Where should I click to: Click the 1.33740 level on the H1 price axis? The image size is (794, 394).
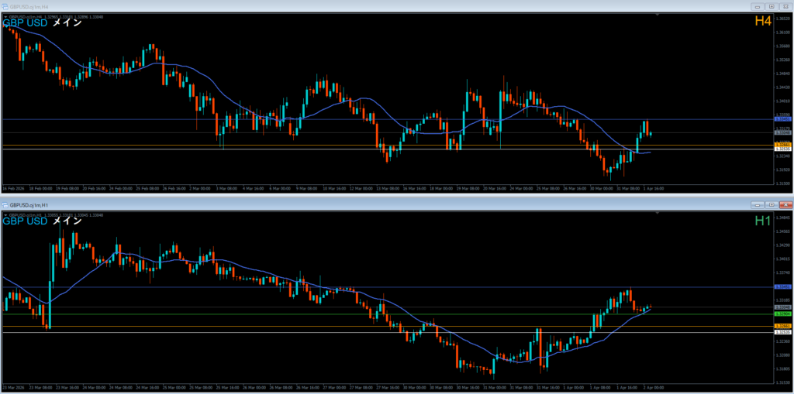pyautogui.click(x=783, y=272)
